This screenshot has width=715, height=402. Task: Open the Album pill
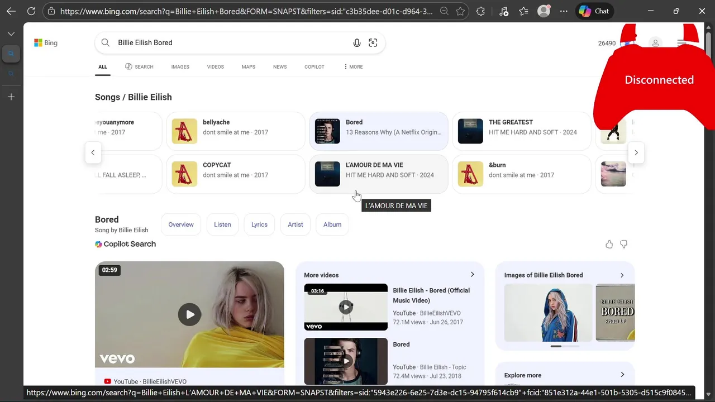pyautogui.click(x=332, y=224)
